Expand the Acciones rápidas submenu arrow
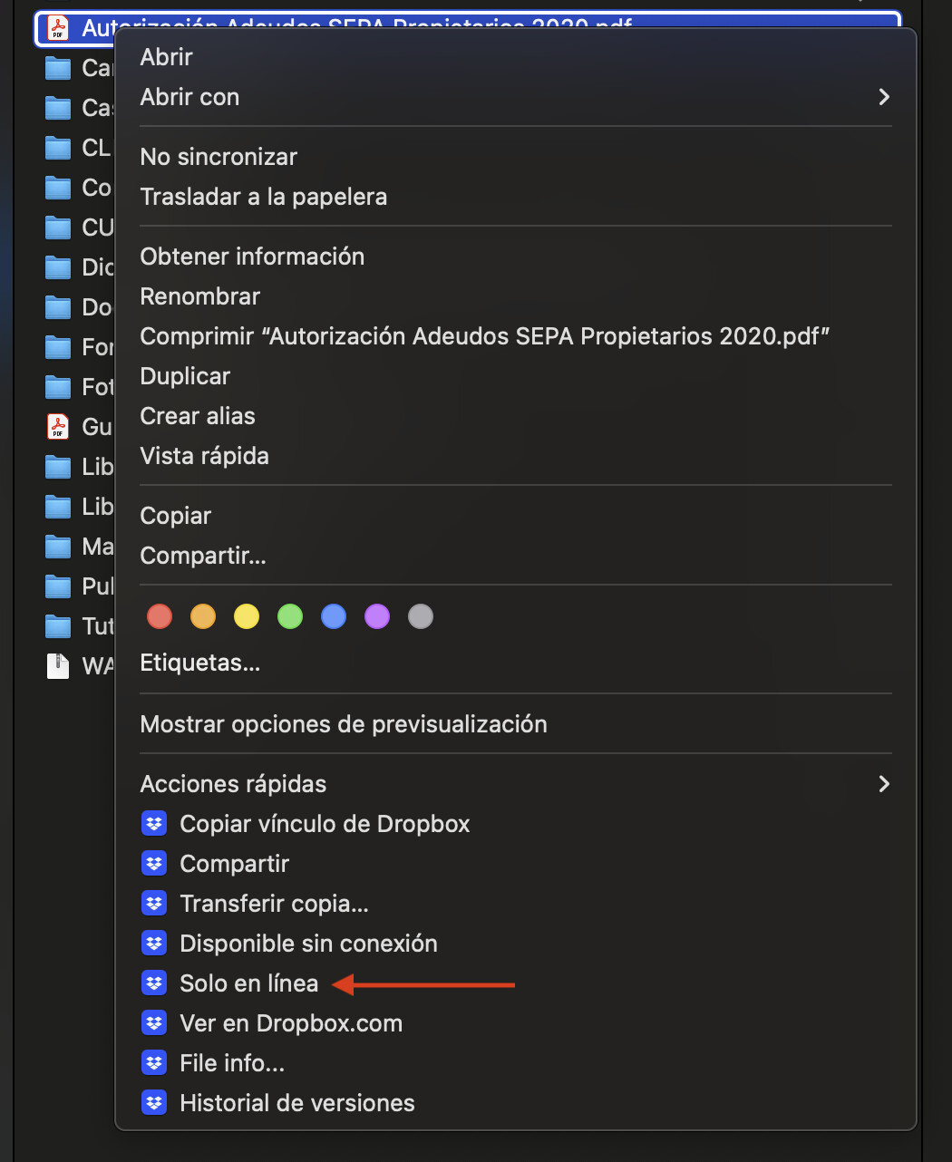The image size is (952, 1162). click(884, 784)
